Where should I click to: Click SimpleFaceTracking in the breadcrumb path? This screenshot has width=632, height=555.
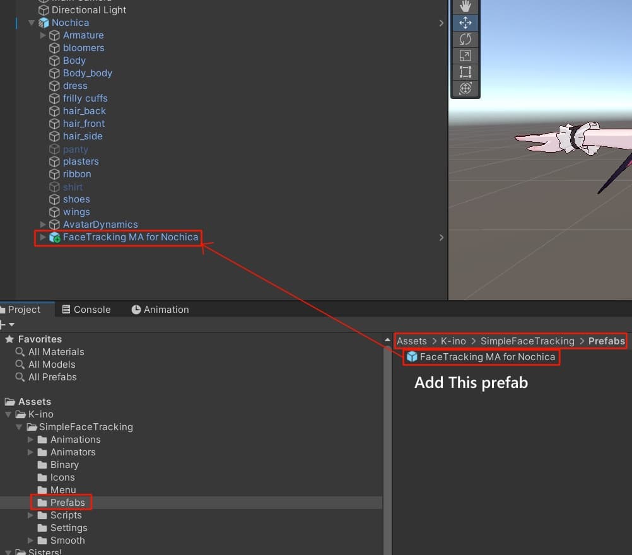click(x=527, y=341)
